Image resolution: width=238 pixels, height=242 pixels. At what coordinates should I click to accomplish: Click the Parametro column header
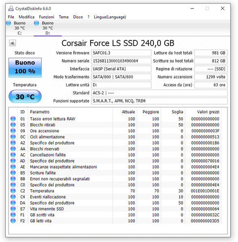pyautogui.click(x=70, y=112)
